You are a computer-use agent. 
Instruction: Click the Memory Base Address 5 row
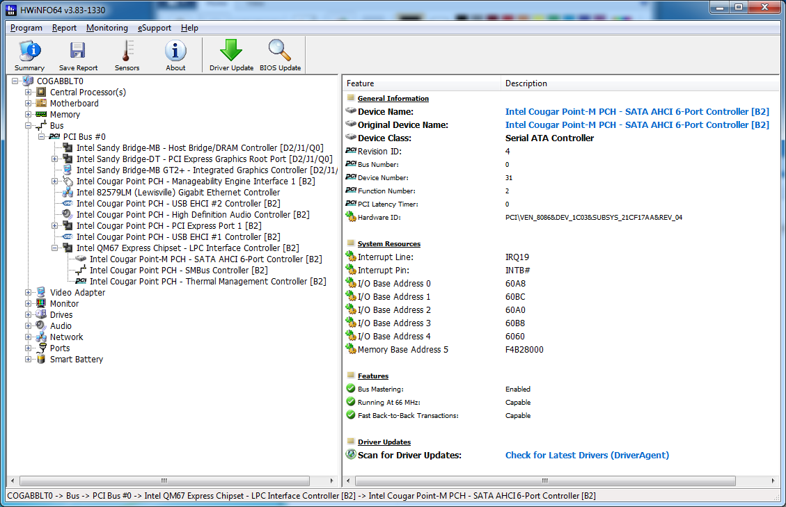coord(561,350)
